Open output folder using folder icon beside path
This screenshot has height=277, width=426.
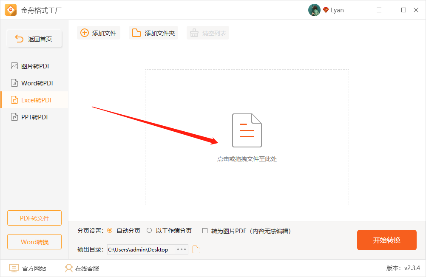tap(196, 249)
